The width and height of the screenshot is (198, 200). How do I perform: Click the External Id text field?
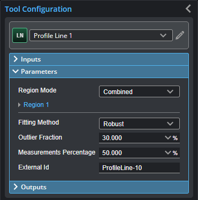click(x=139, y=168)
